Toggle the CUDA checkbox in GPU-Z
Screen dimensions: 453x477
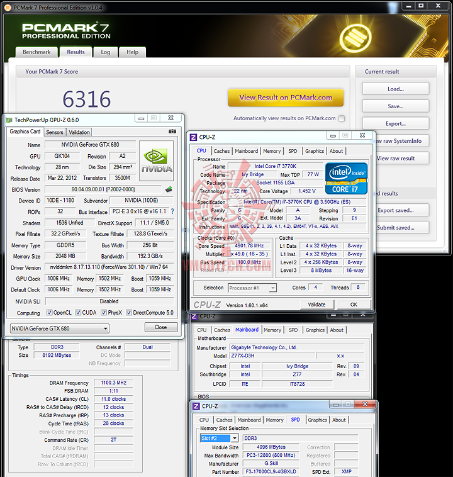pyautogui.click(x=78, y=312)
